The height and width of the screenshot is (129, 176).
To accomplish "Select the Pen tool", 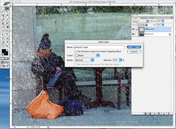I will (3, 38).
